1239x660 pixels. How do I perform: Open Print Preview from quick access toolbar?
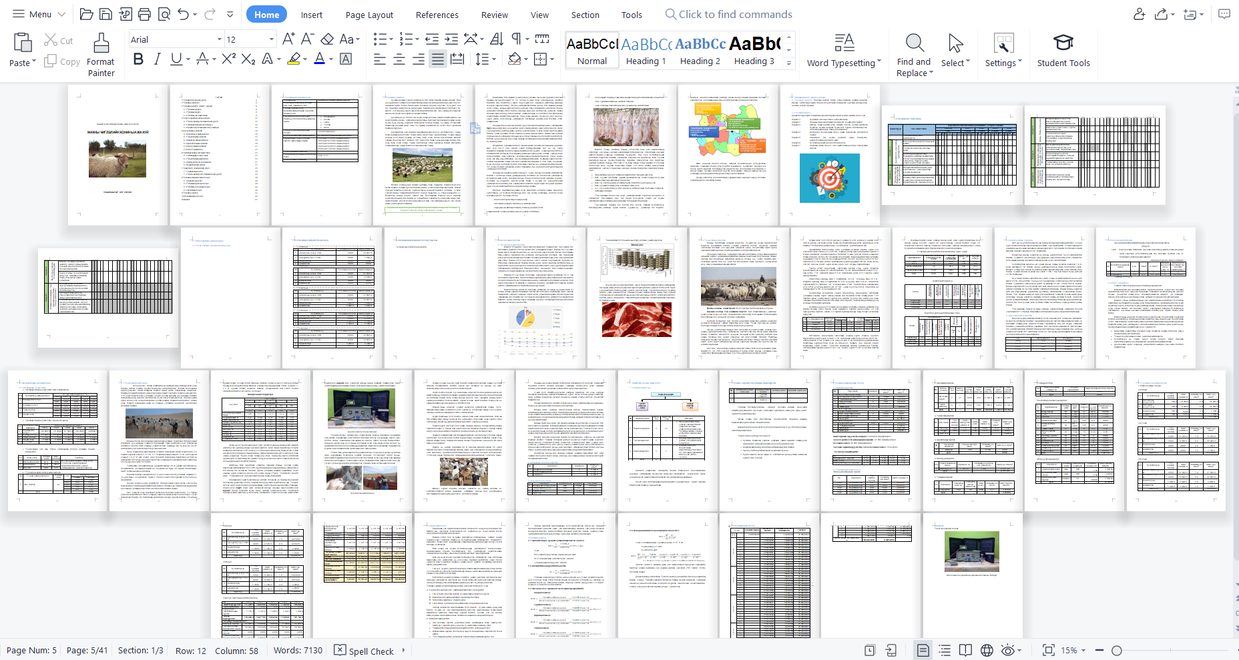click(164, 14)
